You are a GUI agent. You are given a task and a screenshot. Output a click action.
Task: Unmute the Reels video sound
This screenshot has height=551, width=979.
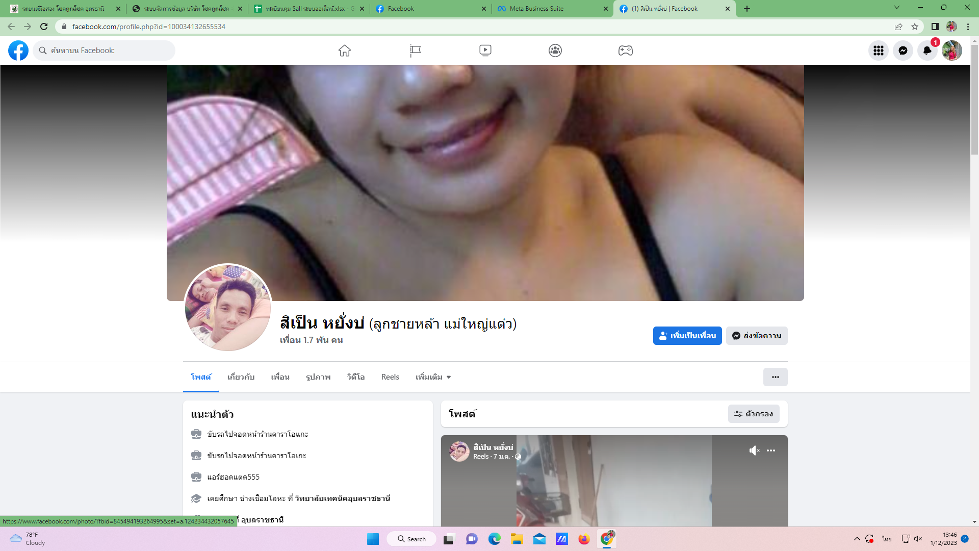[x=754, y=450]
